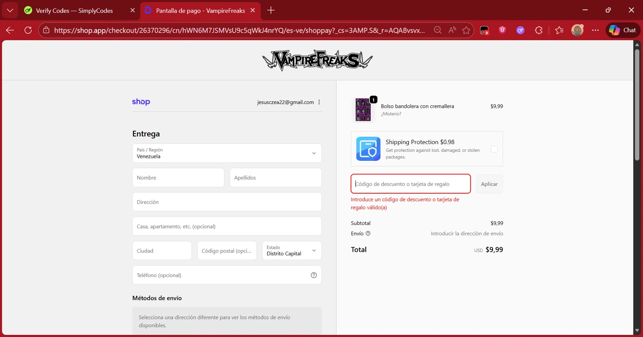Open the Favorites list icon
Image resolution: width=643 pixels, height=337 pixels.
[559, 30]
